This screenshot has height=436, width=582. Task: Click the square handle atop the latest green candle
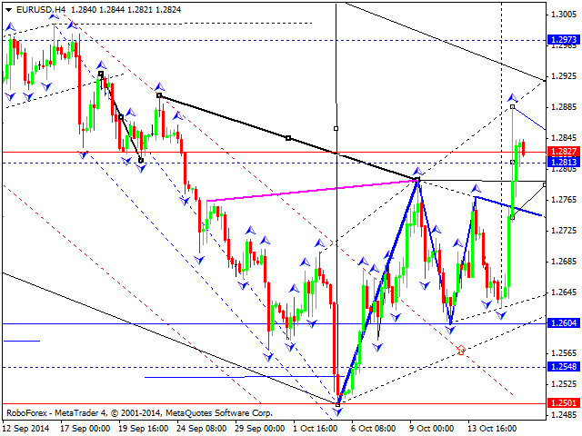513,107
